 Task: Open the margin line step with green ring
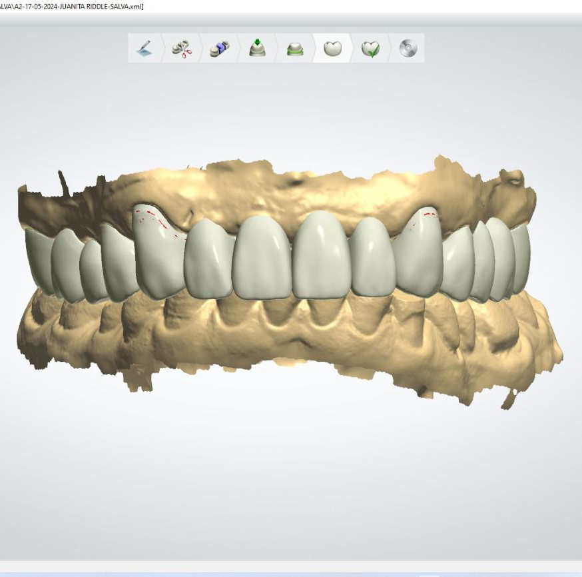[x=295, y=49]
